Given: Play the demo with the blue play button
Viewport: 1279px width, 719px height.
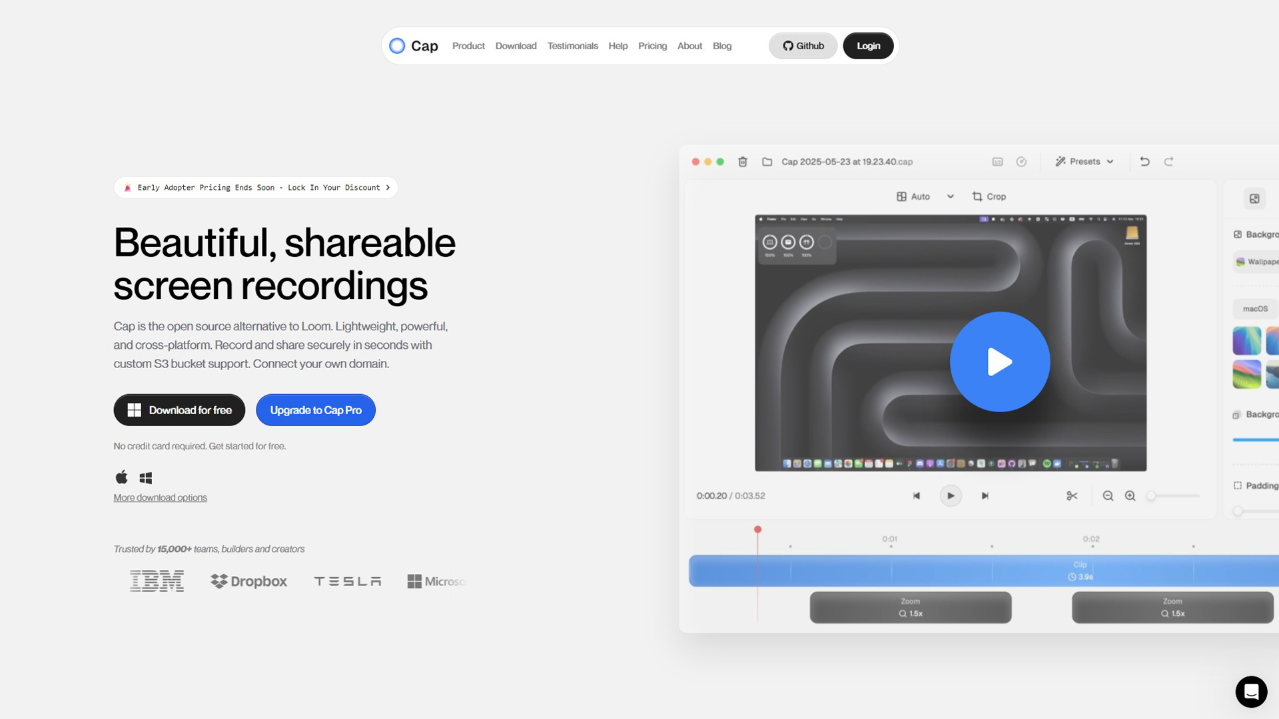Looking at the screenshot, I should pyautogui.click(x=1000, y=362).
